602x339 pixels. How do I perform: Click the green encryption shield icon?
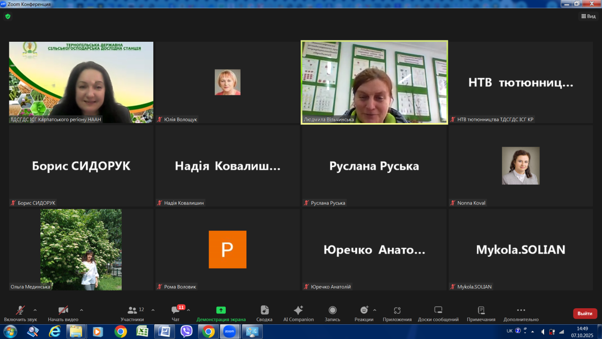8,16
